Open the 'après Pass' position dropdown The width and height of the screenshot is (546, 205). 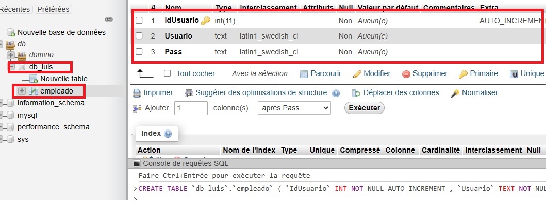294,108
